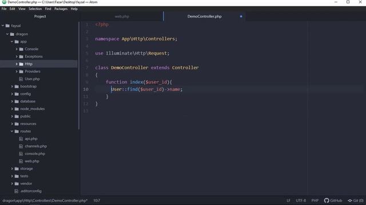Image resolution: width=366 pixels, height=205 pixels.
Task: Collapse the app folder chevron
Action: coord(12,42)
